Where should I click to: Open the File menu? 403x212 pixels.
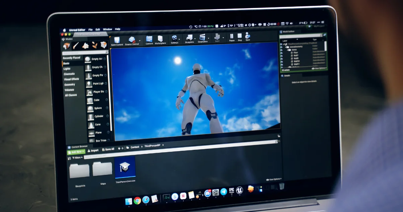point(90,30)
